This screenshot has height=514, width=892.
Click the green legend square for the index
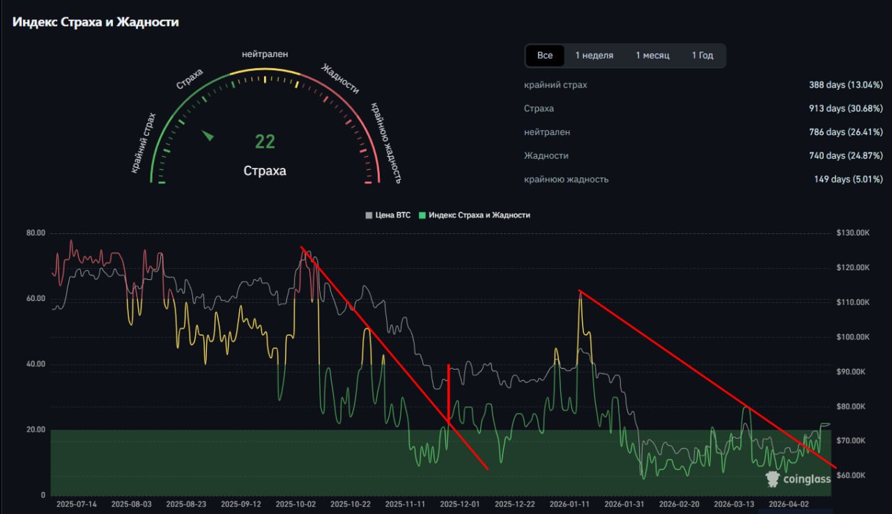click(x=422, y=216)
